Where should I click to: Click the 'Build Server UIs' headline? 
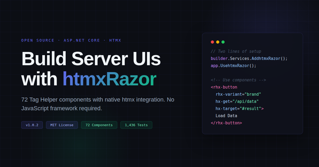pyautogui.click(x=91, y=58)
